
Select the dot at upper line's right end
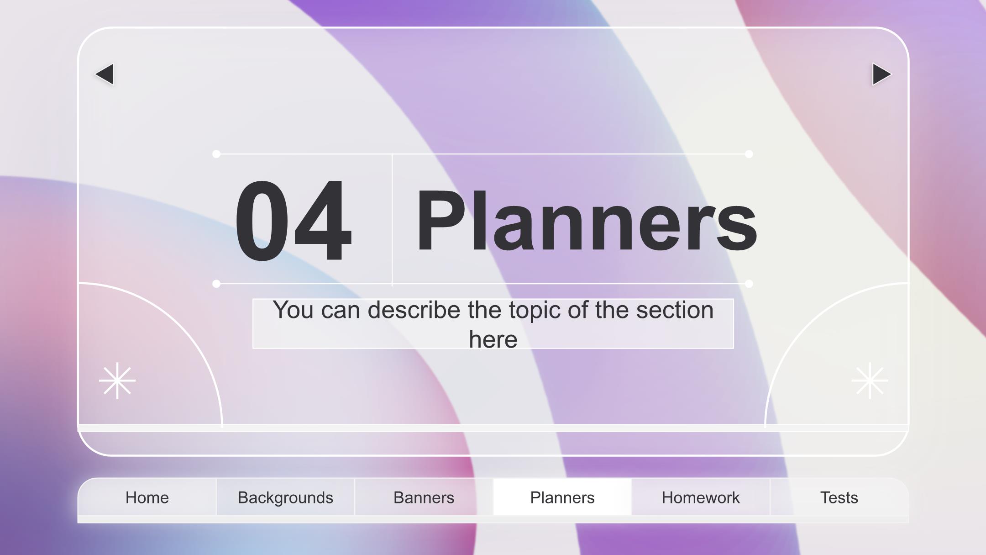(x=749, y=154)
